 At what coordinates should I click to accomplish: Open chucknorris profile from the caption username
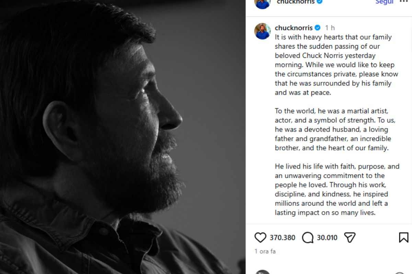(x=294, y=28)
